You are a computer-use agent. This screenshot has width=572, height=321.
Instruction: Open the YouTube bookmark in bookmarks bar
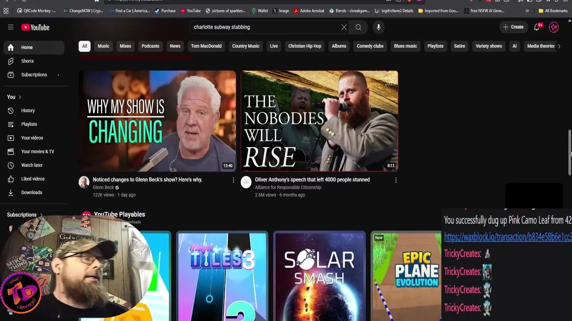pyautogui.click(x=191, y=11)
